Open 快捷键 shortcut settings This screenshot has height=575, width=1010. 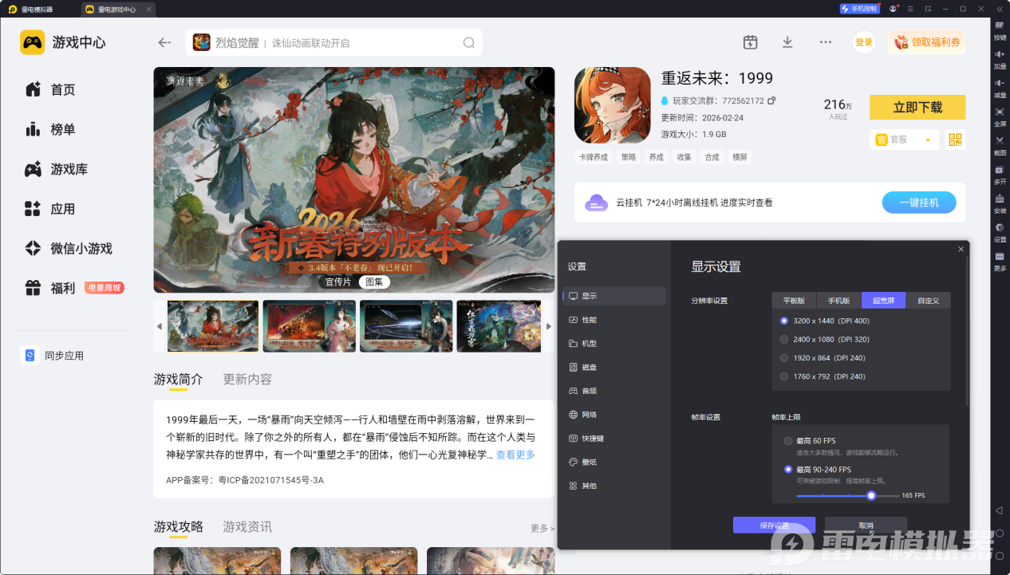coord(613,439)
